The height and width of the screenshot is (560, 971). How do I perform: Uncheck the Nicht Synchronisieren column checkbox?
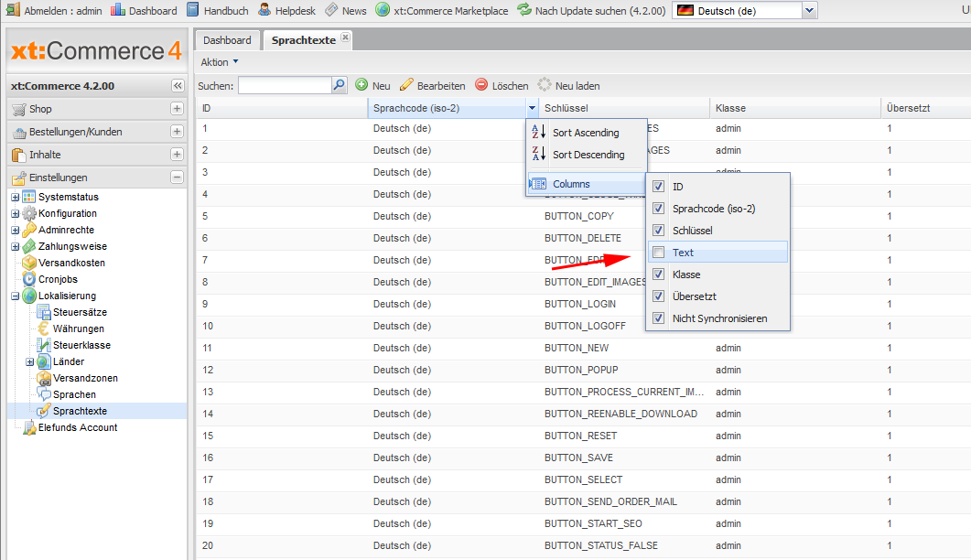click(x=658, y=318)
